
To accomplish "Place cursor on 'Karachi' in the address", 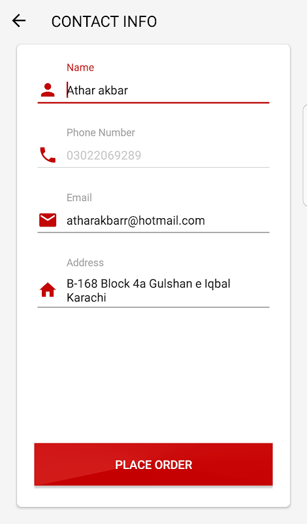I will pos(86,297).
